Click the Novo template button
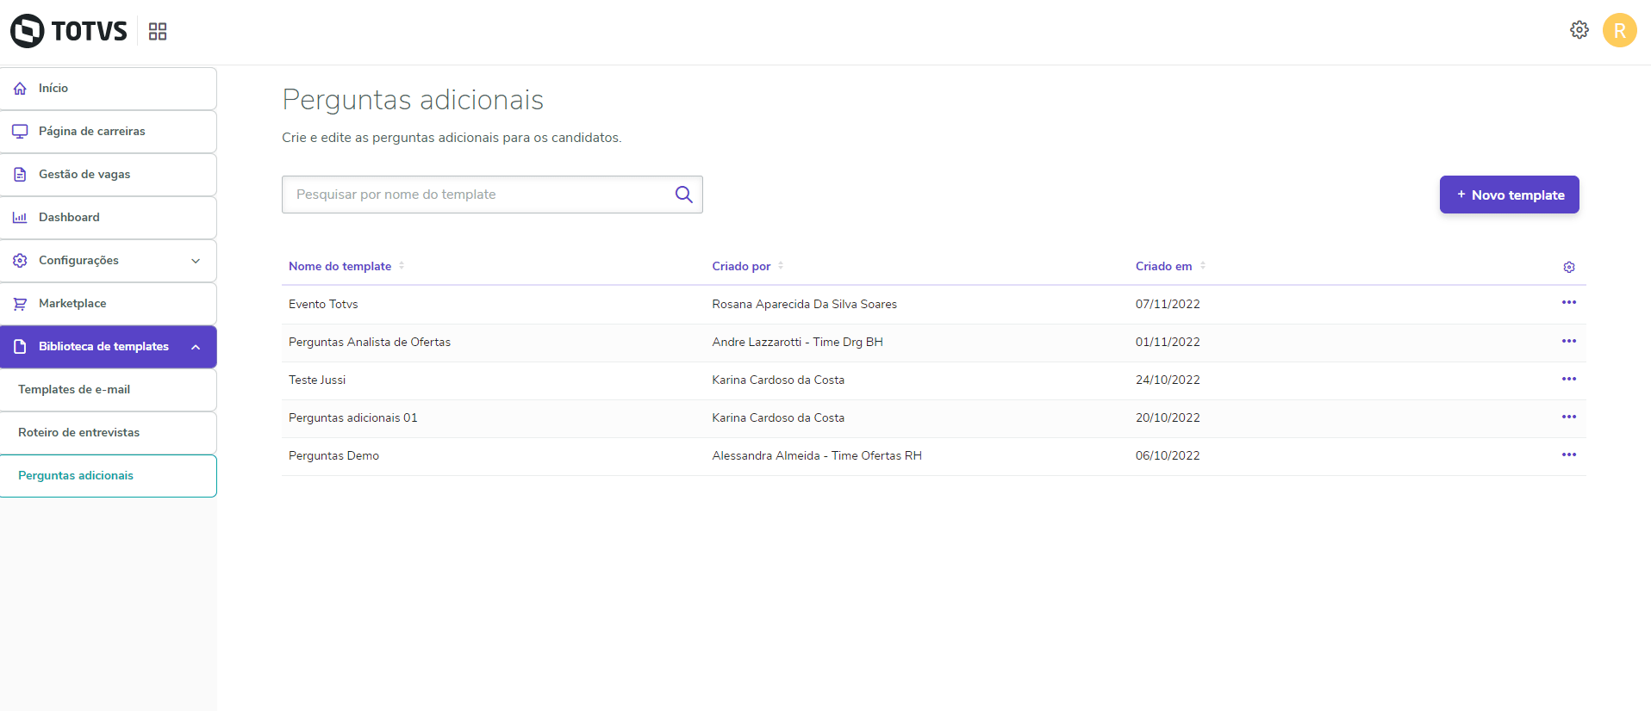 coord(1509,195)
